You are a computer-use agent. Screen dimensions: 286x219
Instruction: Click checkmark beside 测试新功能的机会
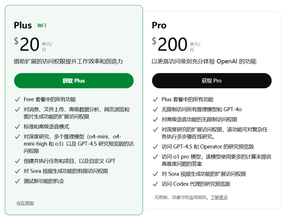click(x=17, y=181)
